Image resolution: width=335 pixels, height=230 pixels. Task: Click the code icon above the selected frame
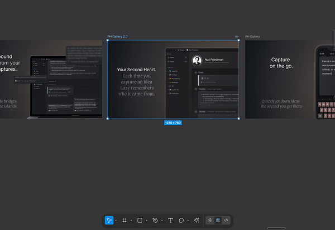coord(236,37)
